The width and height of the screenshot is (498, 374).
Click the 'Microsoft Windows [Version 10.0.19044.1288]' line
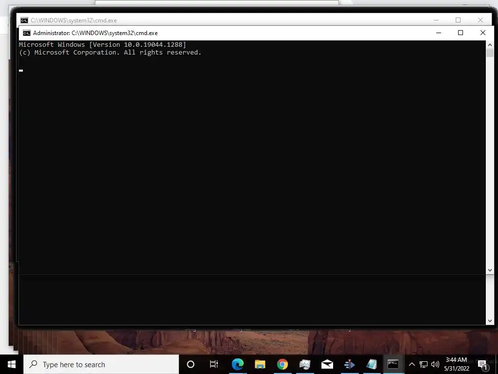(x=103, y=44)
